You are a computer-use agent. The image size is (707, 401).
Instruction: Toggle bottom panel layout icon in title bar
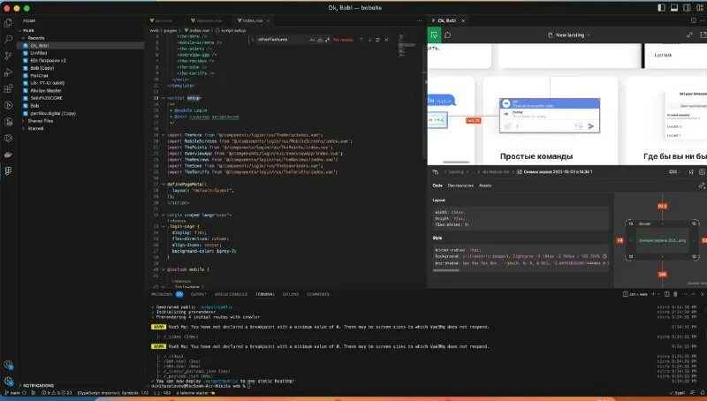coord(674,8)
